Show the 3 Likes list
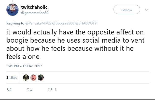Viewport: 155px width, 100px height. click(12, 78)
